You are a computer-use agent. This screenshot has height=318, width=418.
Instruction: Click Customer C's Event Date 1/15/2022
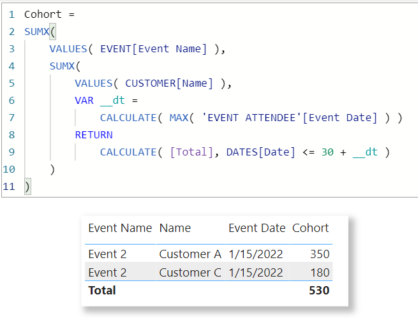pos(256,273)
